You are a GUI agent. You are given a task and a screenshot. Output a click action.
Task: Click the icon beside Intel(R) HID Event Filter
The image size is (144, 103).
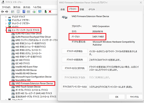pyautogui.click(x=13, y=67)
